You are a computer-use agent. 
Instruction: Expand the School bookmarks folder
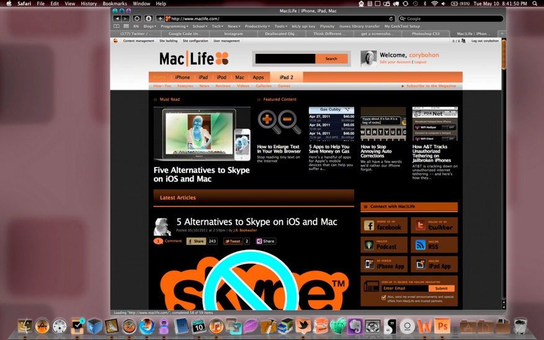click(x=200, y=26)
